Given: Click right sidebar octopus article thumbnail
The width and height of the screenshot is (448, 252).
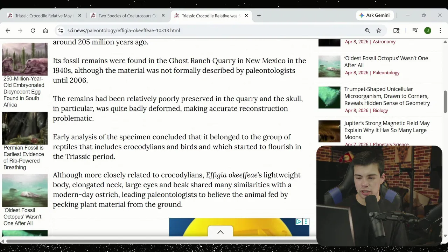Looking at the screenshot, I should pyautogui.click(x=329, y=66).
